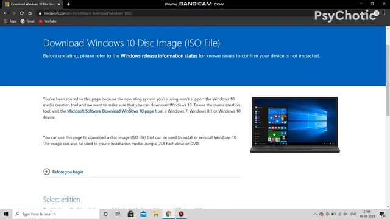This screenshot has height=219, width=390.
Task: Click the browser forward arrow
Action: 13,13
